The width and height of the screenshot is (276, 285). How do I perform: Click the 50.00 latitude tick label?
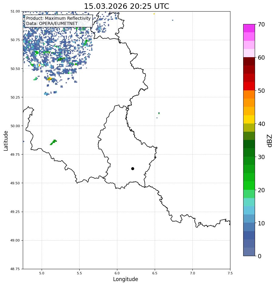[x=15, y=126]
